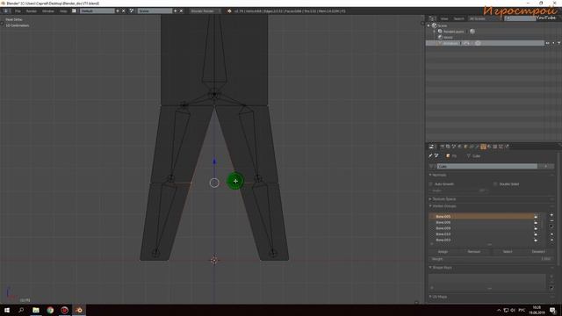Expand the RenderLayers tree item
Viewport: 562px width, 316px height.
435,32
